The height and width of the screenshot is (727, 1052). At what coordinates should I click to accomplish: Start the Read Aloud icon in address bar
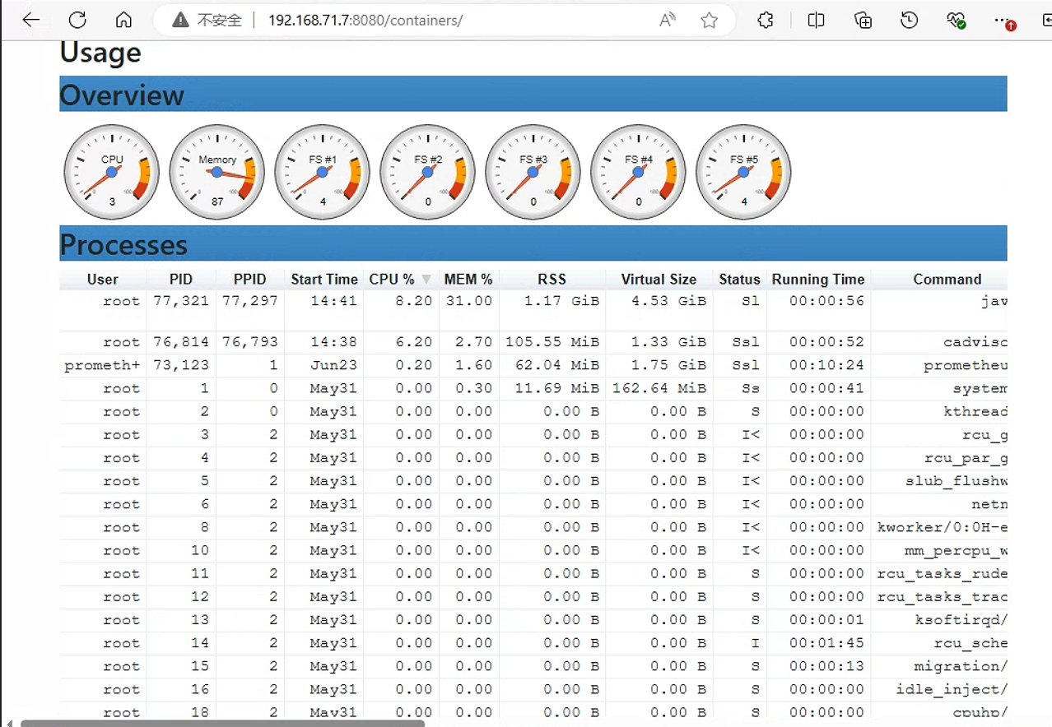coord(668,21)
